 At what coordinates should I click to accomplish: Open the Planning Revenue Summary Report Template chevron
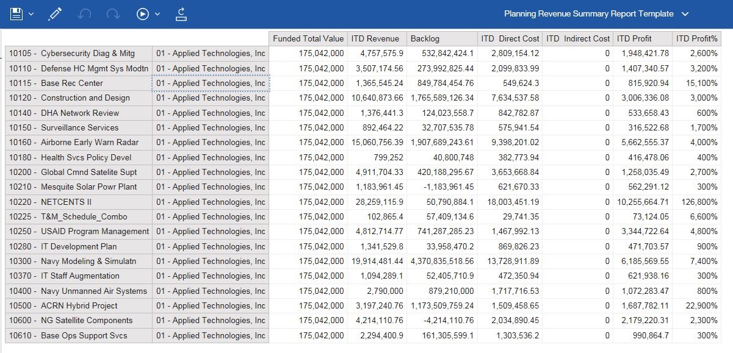(x=685, y=14)
